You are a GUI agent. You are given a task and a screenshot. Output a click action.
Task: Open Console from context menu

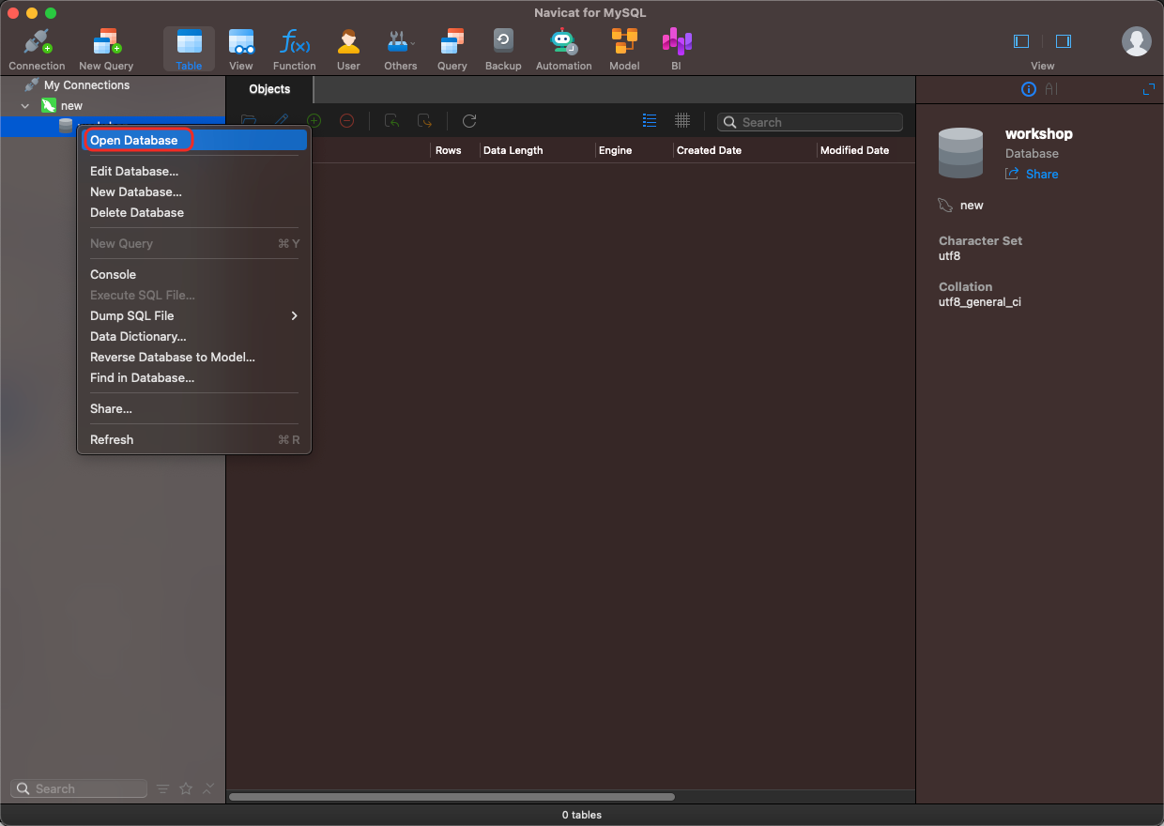click(x=193, y=274)
